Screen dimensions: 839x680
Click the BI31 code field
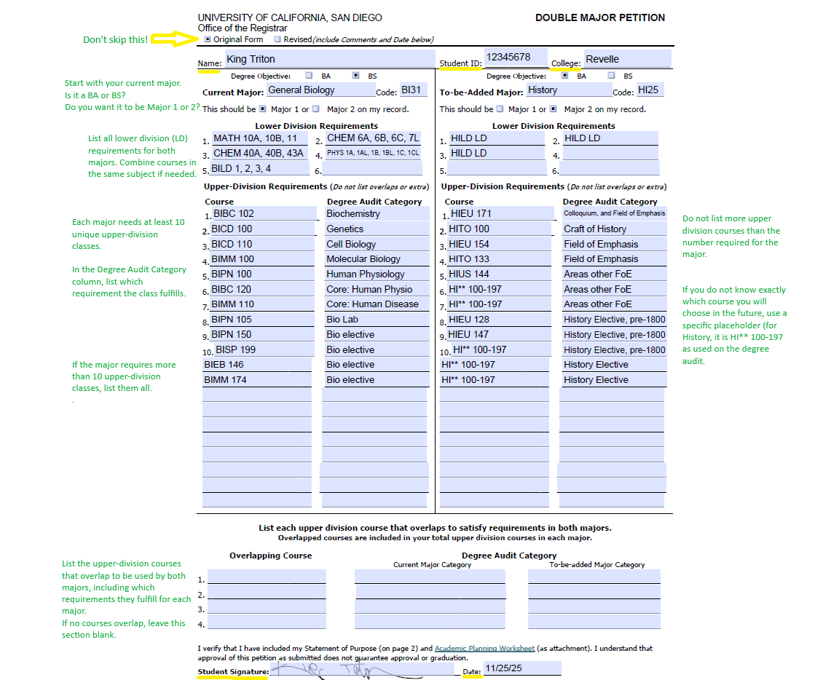pyautogui.click(x=412, y=89)
